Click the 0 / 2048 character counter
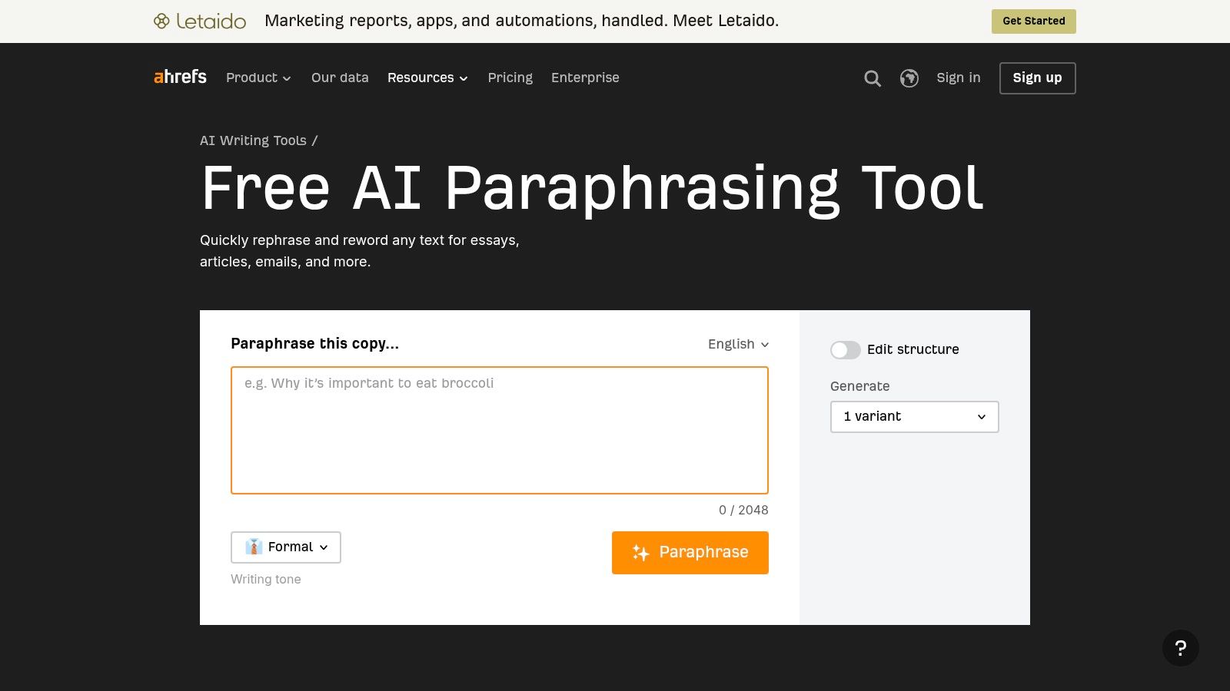This screenshot has width=1230, height=691. 743,510
